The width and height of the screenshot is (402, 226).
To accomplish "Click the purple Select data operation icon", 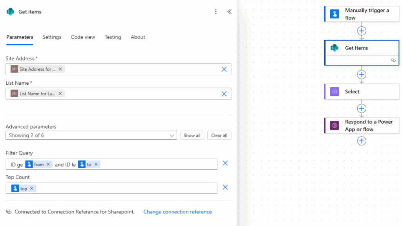I will click(x=334, y=91).
